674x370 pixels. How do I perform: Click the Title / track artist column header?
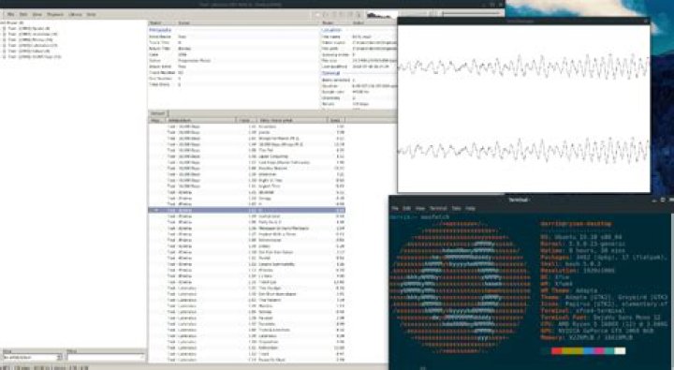click(x=293, y=120)
